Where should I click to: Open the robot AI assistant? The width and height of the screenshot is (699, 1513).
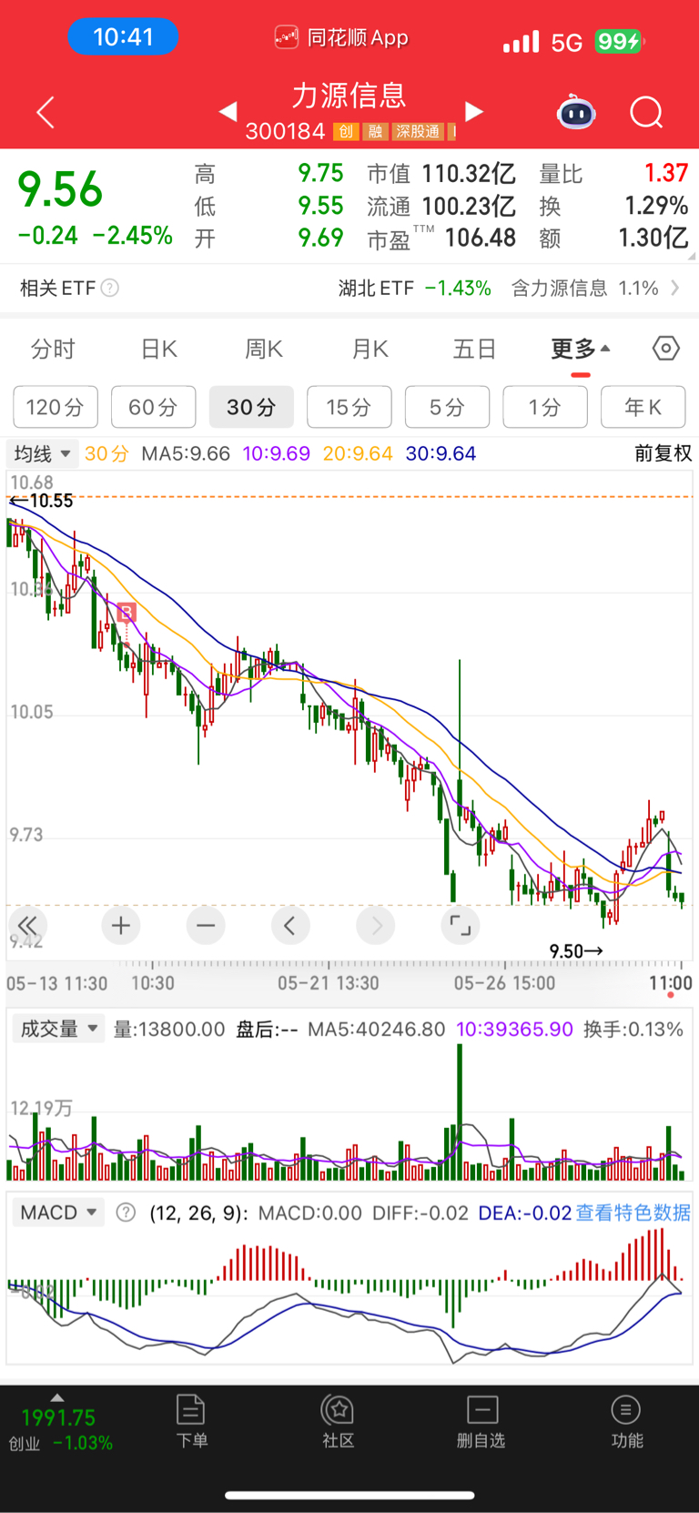point(576,112)
